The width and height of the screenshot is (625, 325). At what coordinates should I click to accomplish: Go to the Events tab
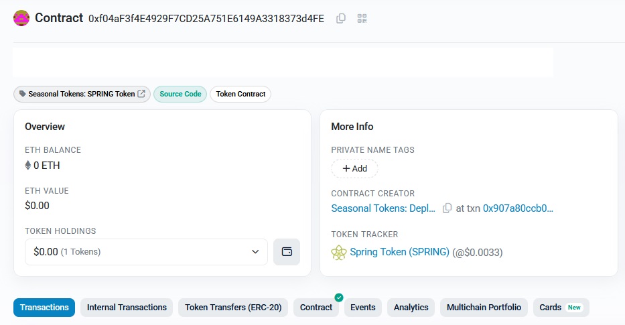[363, 308]
